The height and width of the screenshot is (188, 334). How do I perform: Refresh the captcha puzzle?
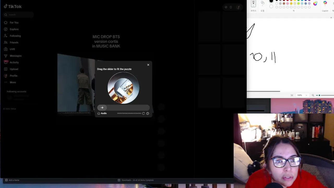point(143,113)
